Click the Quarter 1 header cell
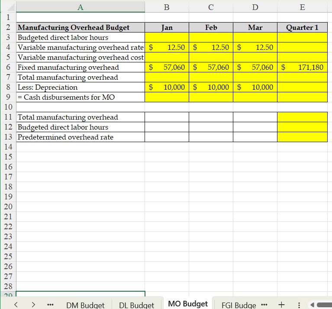Viewport: 332px width, 309px height. 303,27
